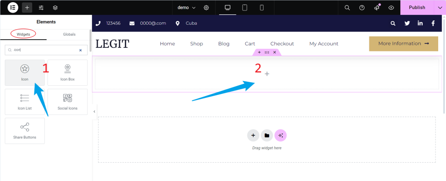446x181 pixels.
Task: Open the What's New megaphone icon
Action: click(x=376, y=7)
